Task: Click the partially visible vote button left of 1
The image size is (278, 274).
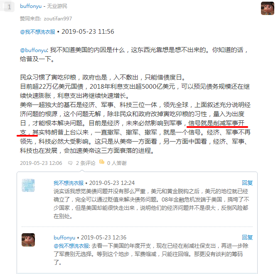Action: click(1, 6)
